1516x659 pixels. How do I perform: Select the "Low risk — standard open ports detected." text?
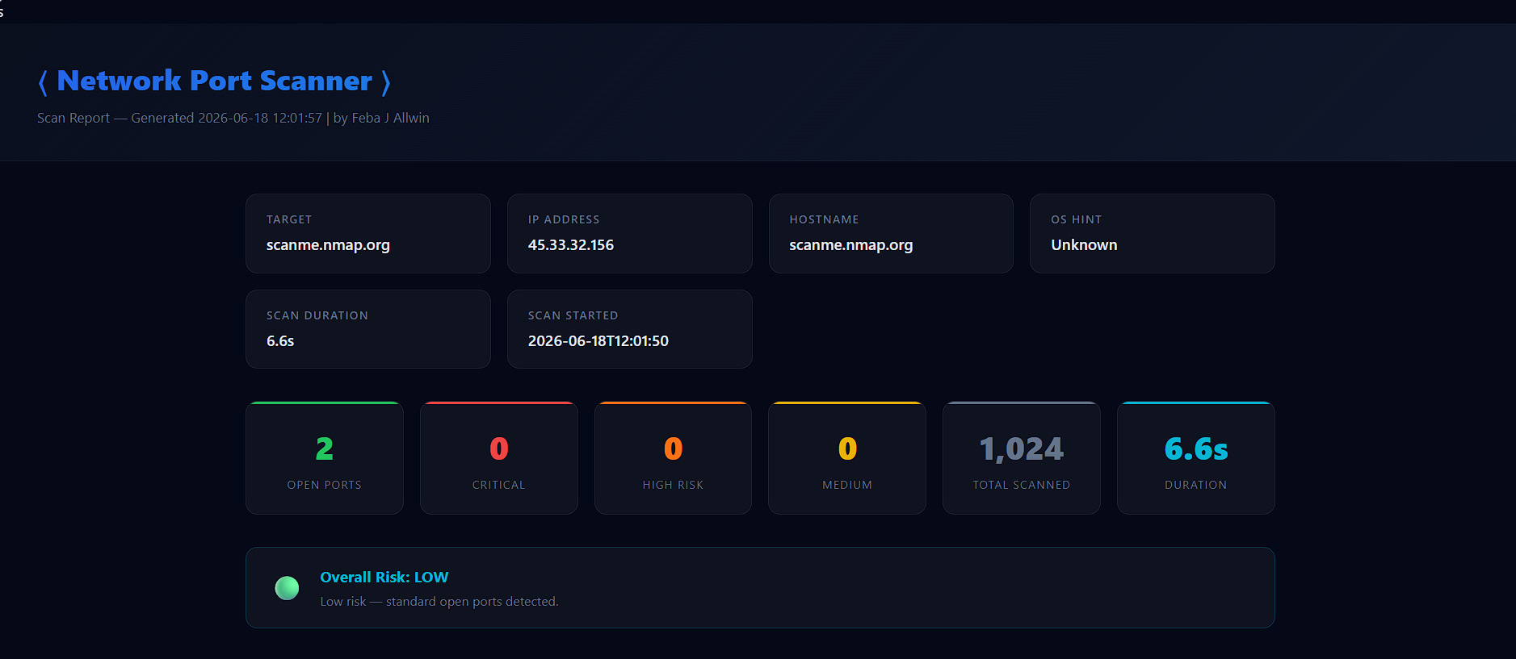click(439, 602)
